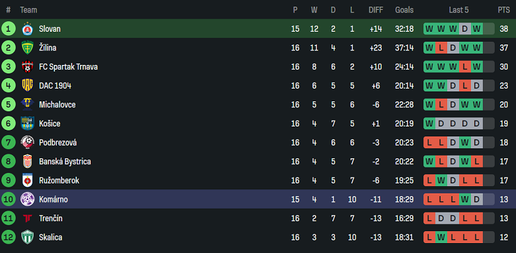Click the Goals column header
This screenshot has width=516, height=253.
(404, 10)
